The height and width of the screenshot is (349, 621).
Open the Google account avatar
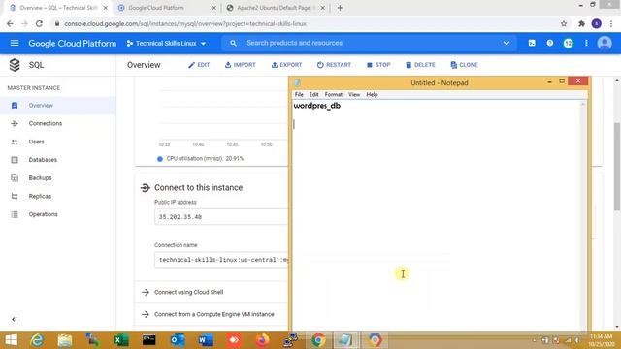[605, 43]
